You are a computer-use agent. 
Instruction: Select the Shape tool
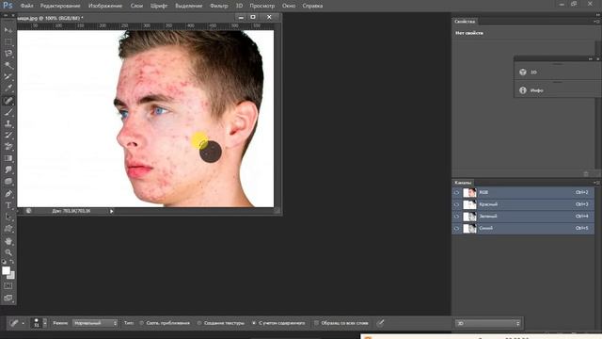8,229
